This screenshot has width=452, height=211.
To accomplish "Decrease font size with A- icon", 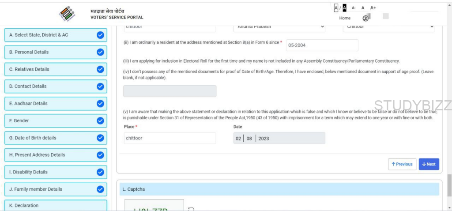I will tap(354, 8).
